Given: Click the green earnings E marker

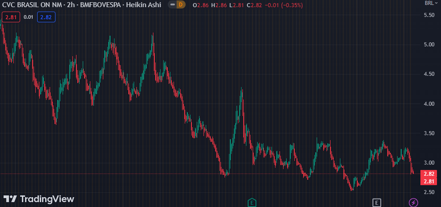Looking at the screenshot, I should coord(252,202).
